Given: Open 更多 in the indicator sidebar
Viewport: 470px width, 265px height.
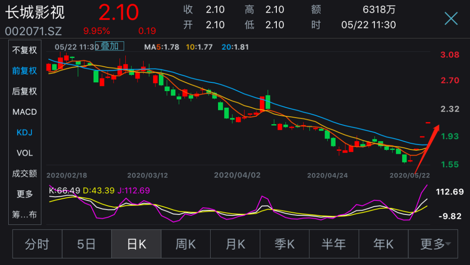Looking at the screenshot, I should coord(24,194).
